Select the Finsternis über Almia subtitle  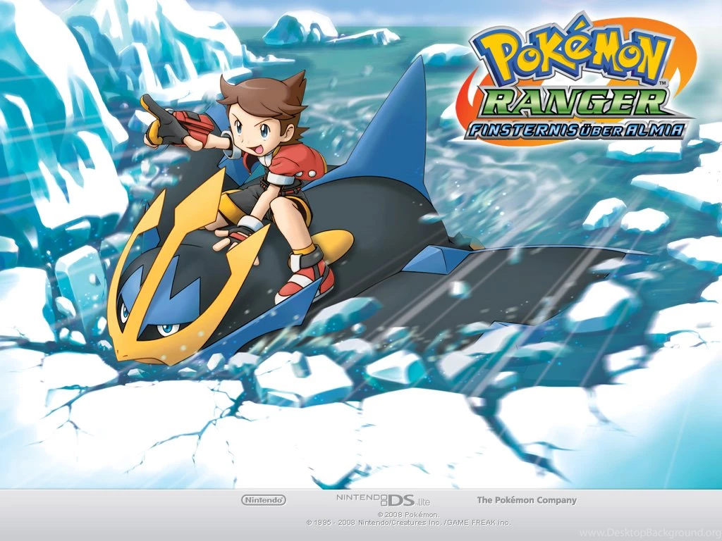(575, 128)
